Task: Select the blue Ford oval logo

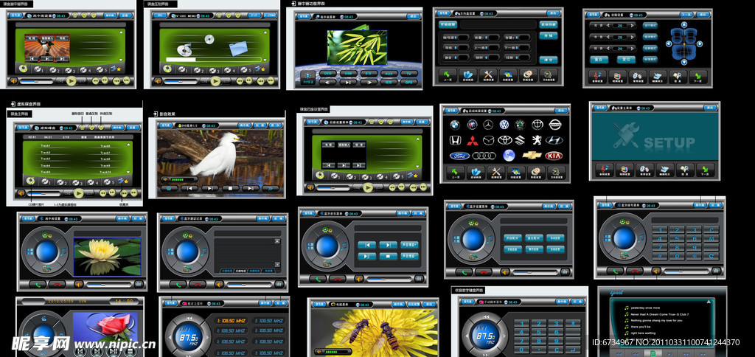Action: pos(459,156)
